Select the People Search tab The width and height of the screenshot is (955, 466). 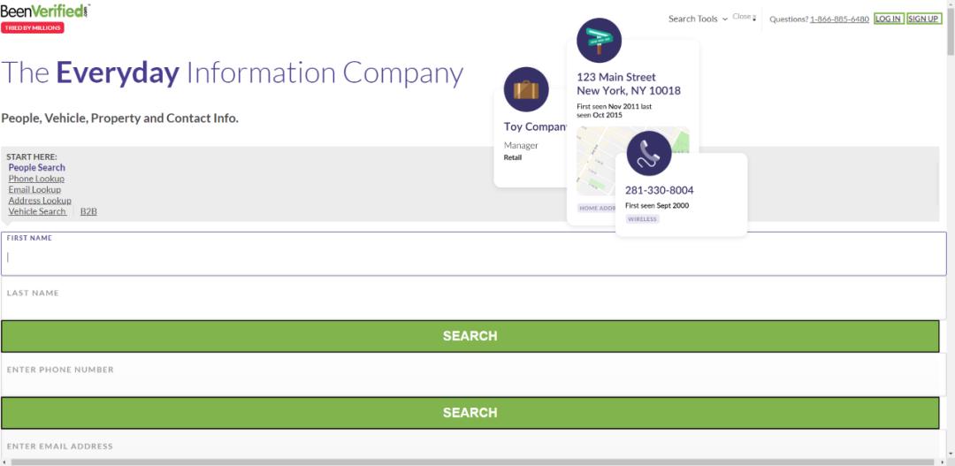[x=36, y=167]
